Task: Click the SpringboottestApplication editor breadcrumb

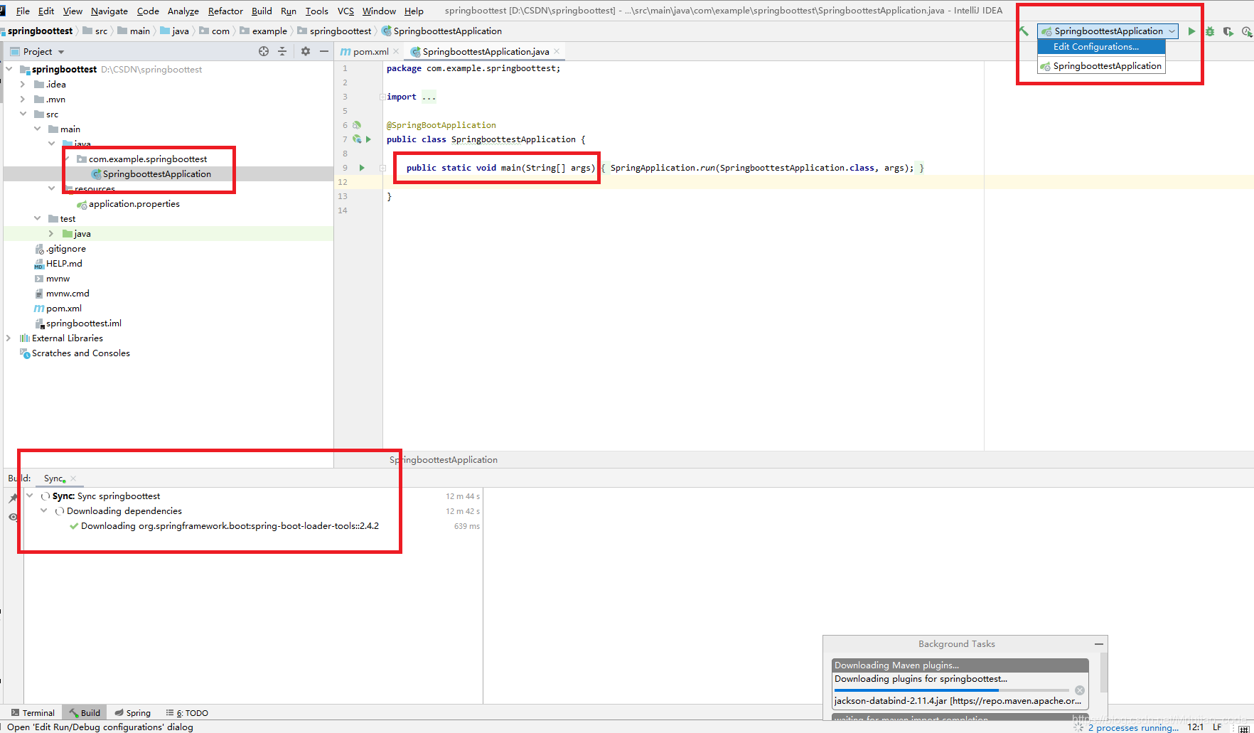Action: (443, 460)
